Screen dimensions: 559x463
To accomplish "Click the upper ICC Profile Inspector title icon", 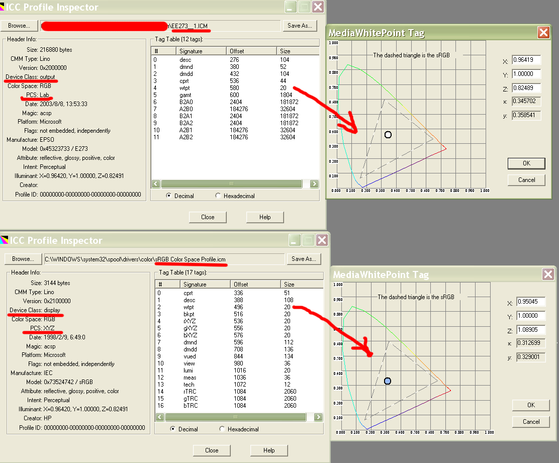I will pos(2,7).
